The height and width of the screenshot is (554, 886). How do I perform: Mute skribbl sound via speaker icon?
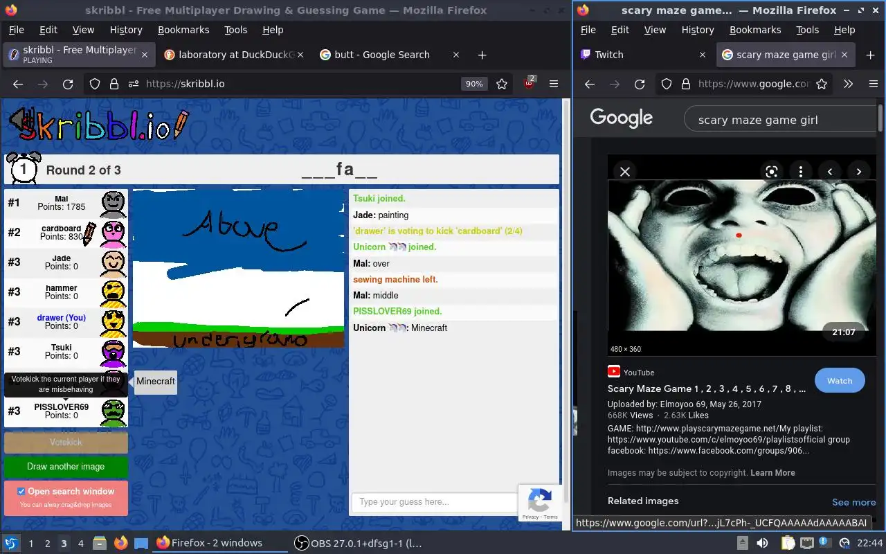(x=19, y=119)
